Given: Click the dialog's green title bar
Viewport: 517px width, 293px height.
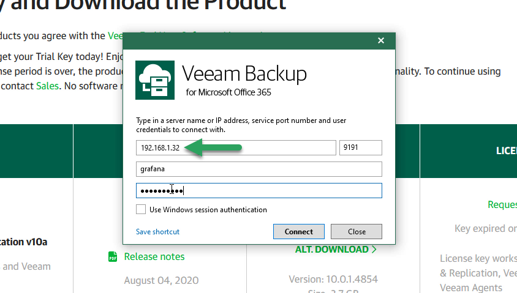Looking at the screenshot, I should coord(249,41).
